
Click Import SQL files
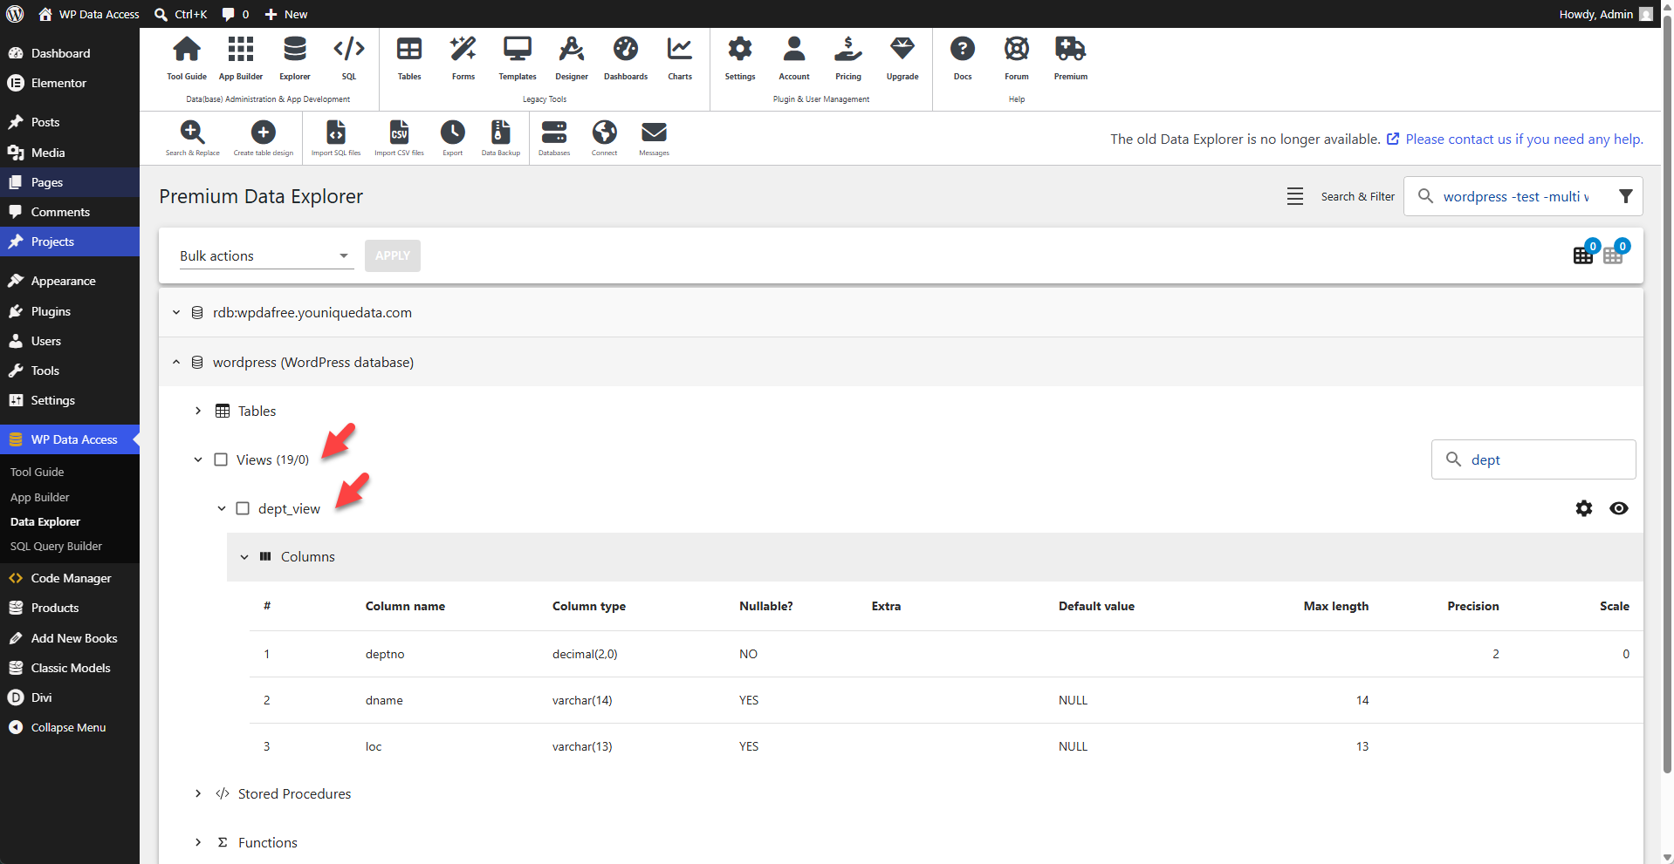336,138
